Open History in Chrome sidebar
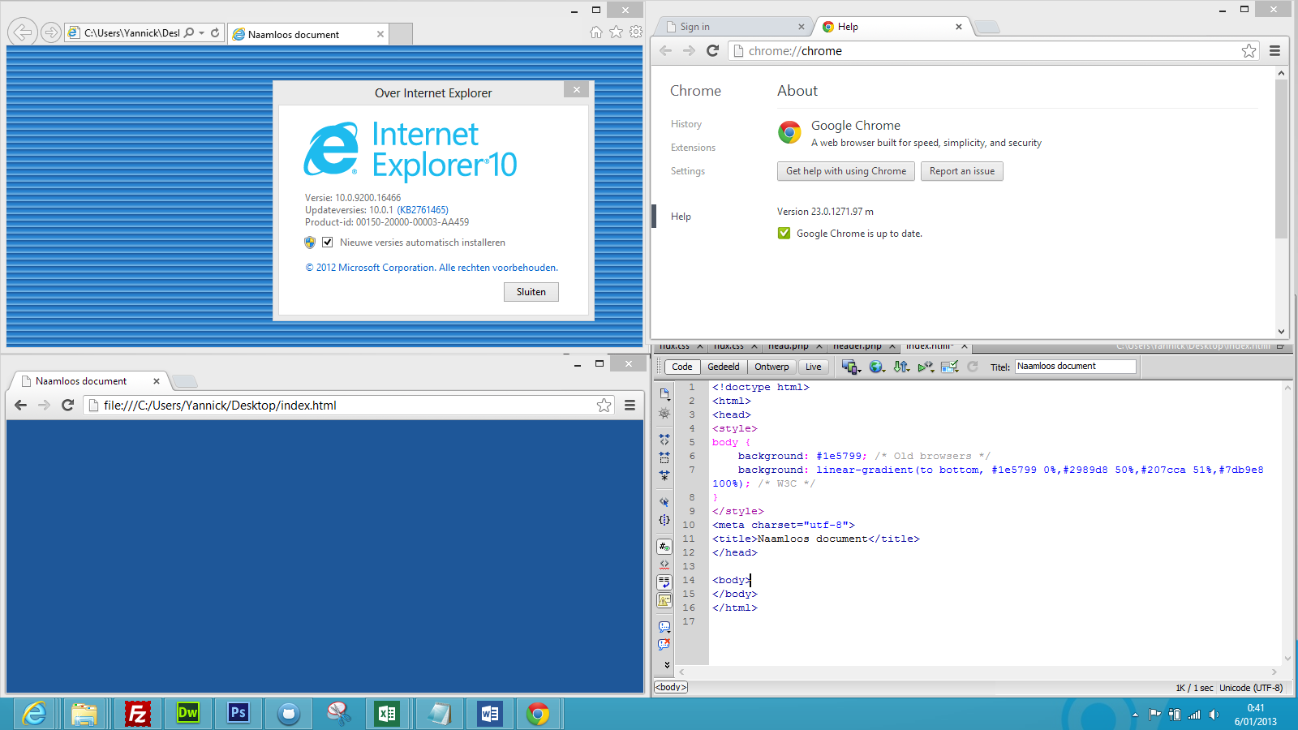The width and height of the screenshot is (1298, 730). [686, 124]
